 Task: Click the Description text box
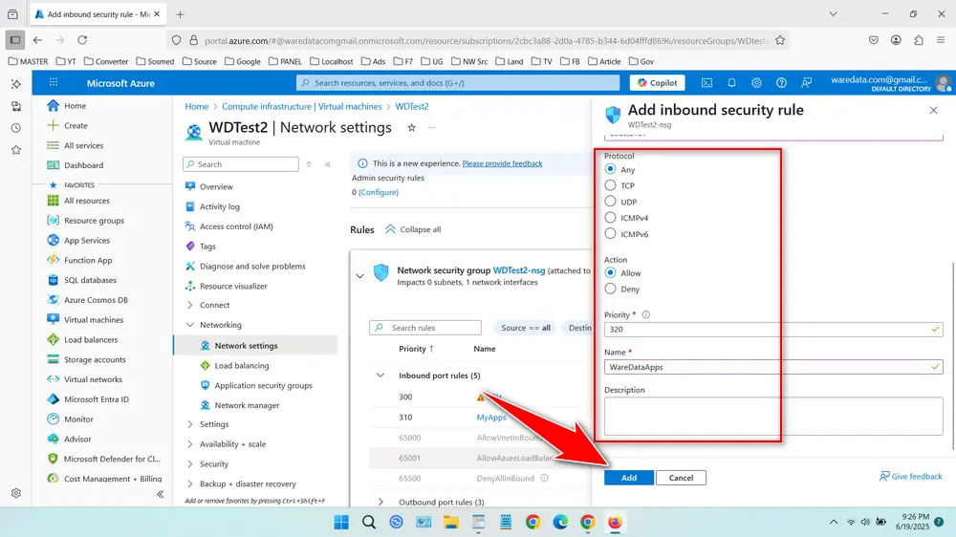(773, 417)
